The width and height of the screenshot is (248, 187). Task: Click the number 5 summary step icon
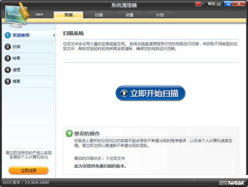(7, 82)
